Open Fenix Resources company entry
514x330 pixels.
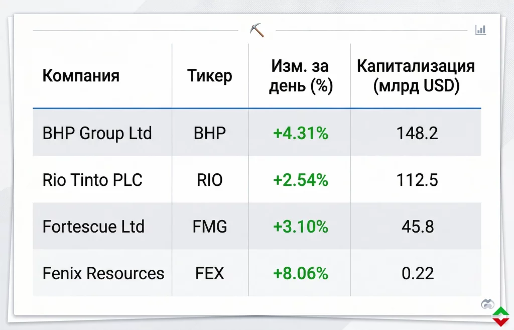click(103, 274)
